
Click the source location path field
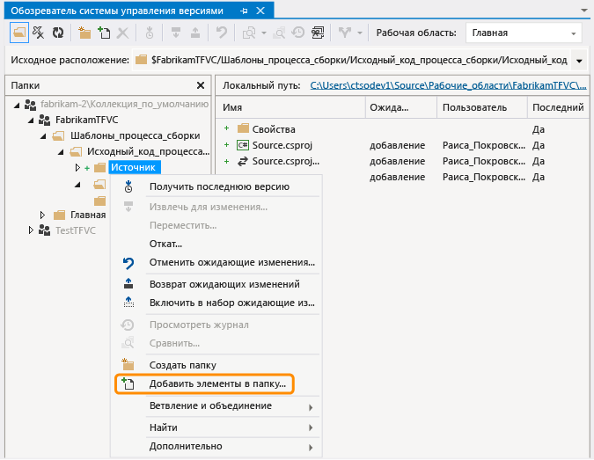pos(352,60)
